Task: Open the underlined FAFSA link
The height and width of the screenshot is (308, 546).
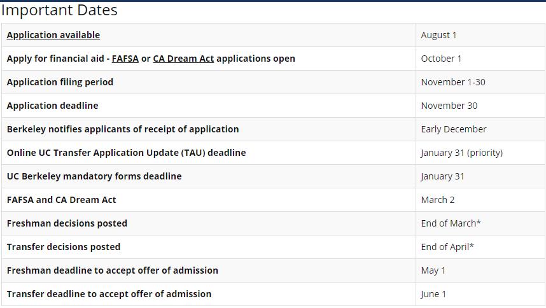Action: (x=125, y=59)
